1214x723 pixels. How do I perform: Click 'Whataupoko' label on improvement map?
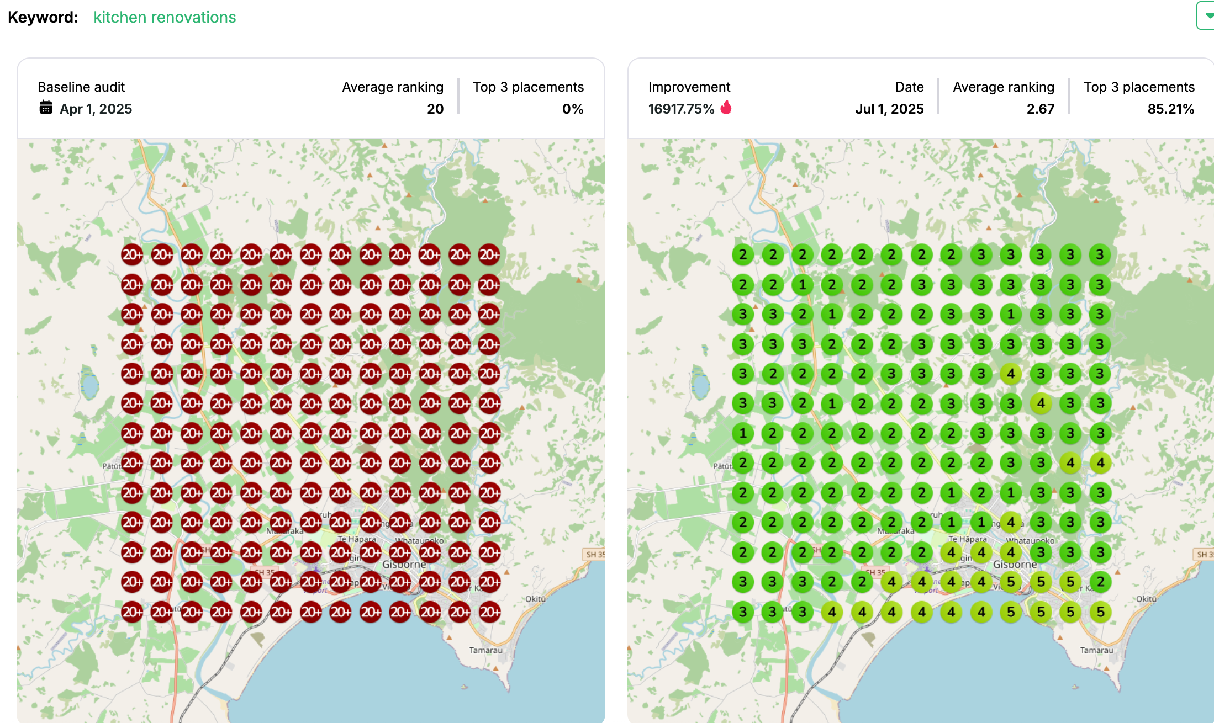[1031, 540]
